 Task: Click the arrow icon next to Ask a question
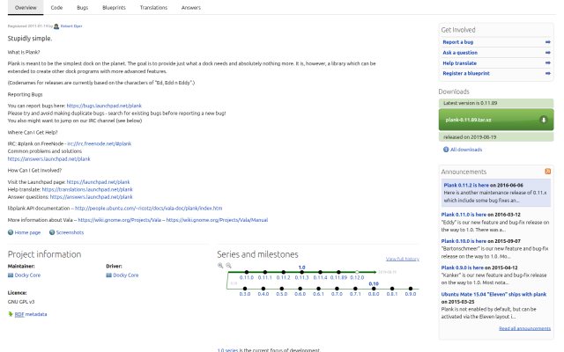(547, 53)
